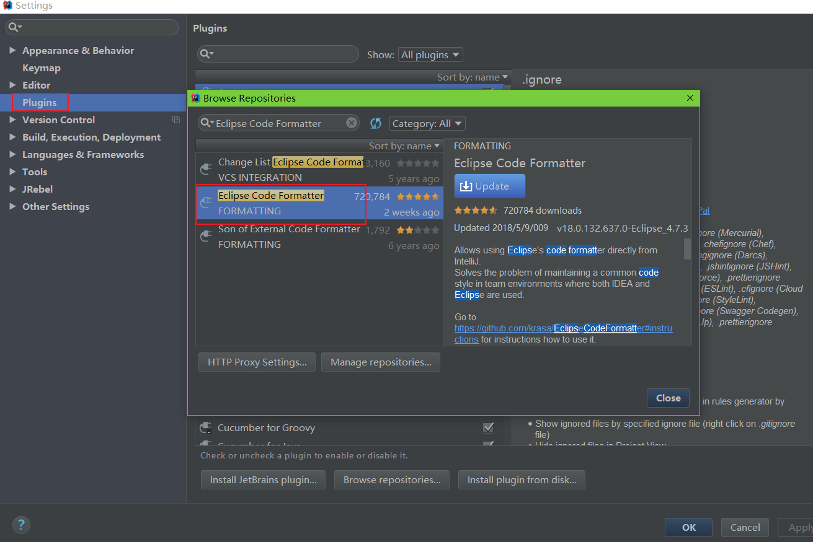Click the OK button
The width and height of the screenshot is (813, 542).
coord(688,527)
